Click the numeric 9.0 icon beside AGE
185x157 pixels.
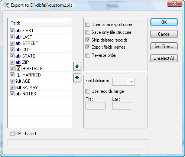(x=18, y=81)
